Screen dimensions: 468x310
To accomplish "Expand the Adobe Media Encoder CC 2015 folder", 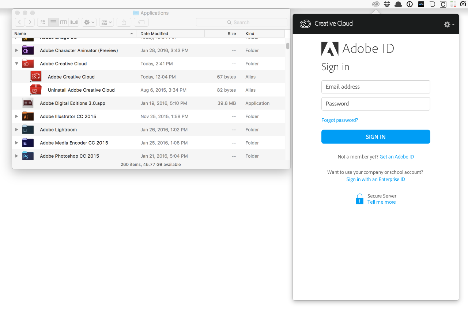I will tap(16, 143).
